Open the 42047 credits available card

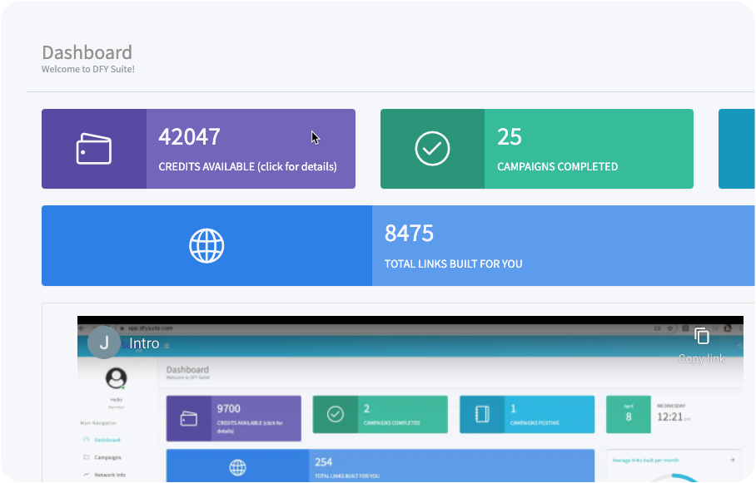click(199, 149)
